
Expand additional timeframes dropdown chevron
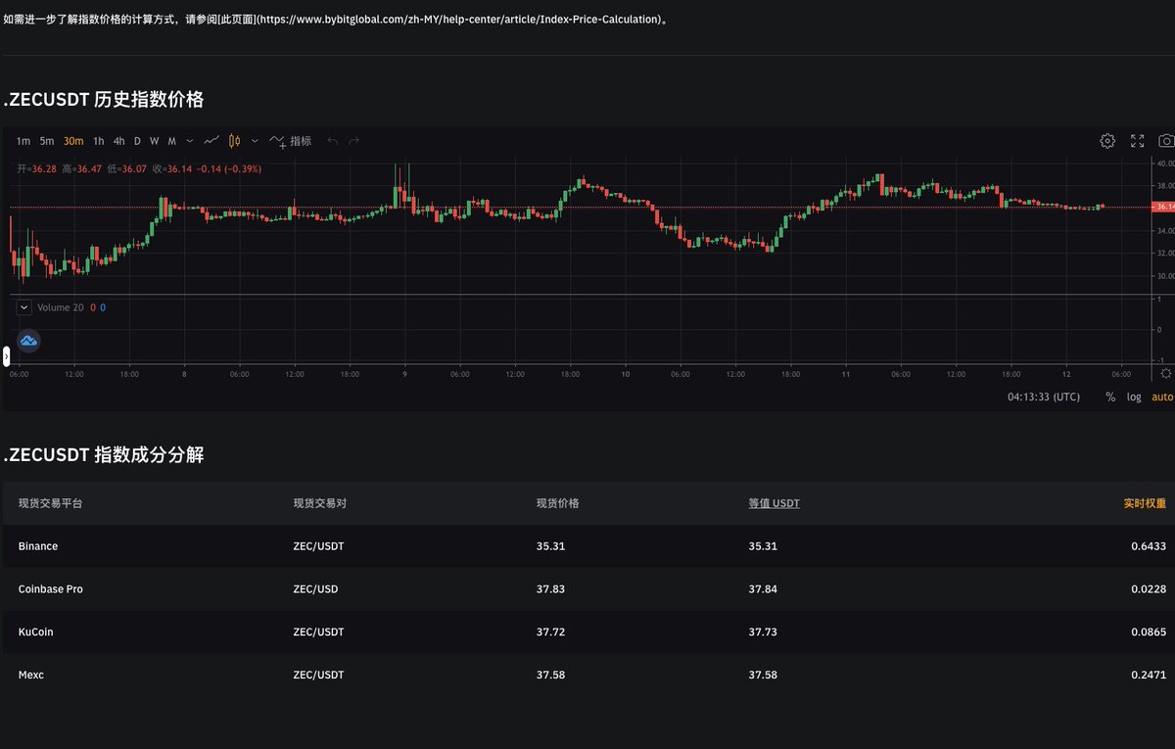(x=189, y=141)
